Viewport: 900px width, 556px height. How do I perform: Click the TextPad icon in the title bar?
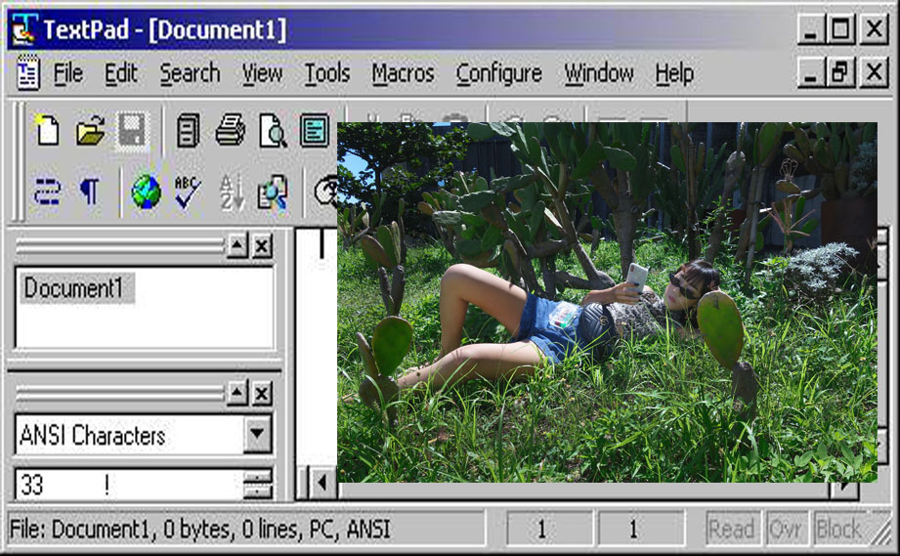pos(24,29)
